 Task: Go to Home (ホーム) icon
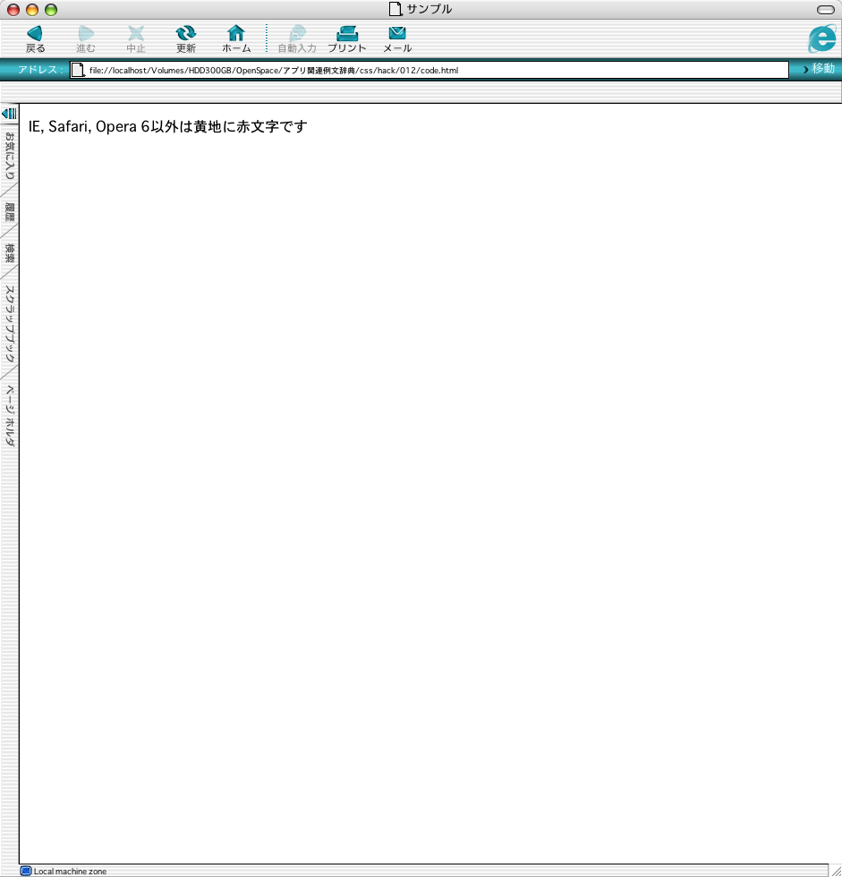coord(236,33)
